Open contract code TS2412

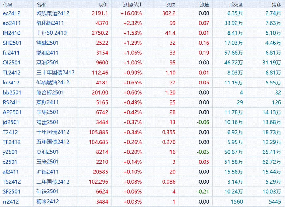point(12,182)
